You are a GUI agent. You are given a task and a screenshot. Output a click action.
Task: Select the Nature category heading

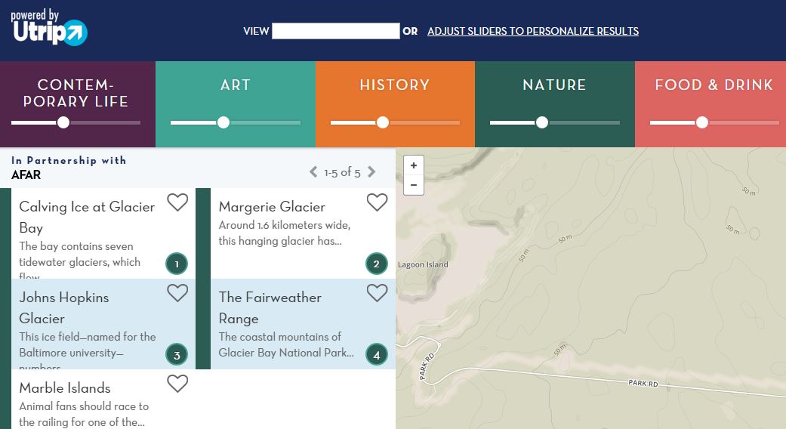[554, 85]
